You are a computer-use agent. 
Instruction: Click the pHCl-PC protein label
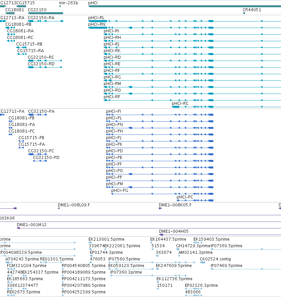(185, 197)
